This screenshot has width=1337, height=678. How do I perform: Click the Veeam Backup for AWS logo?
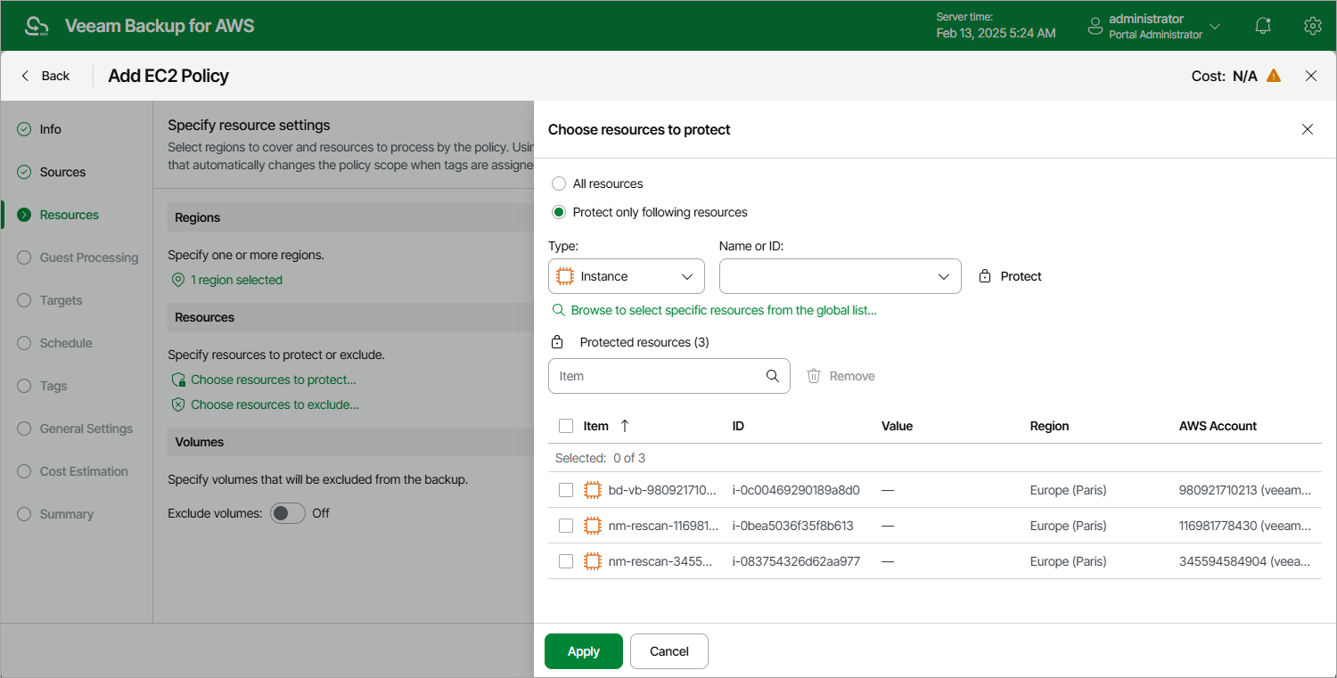point(37,26)
